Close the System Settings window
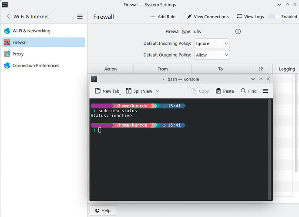 point(295,5)
